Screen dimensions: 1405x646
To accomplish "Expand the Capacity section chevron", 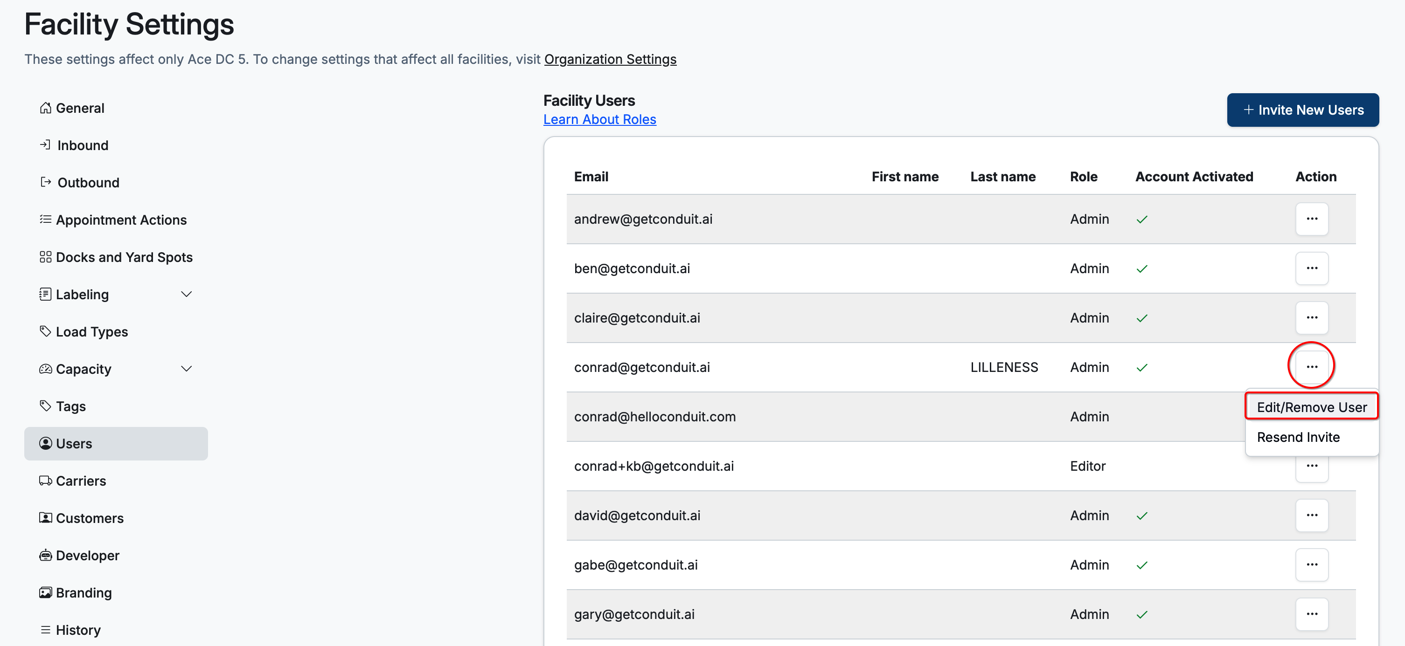I will tap(187, 369).
